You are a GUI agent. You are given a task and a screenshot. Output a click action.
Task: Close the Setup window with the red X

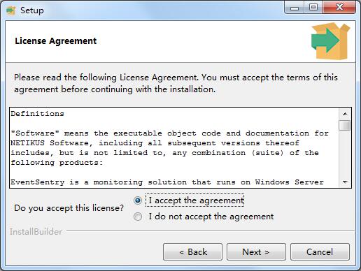(x=339, y=8)
